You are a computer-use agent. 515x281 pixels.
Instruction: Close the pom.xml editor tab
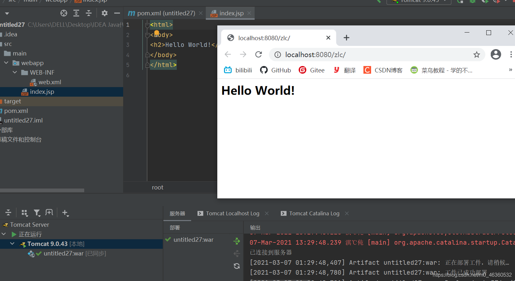(201, 13)
